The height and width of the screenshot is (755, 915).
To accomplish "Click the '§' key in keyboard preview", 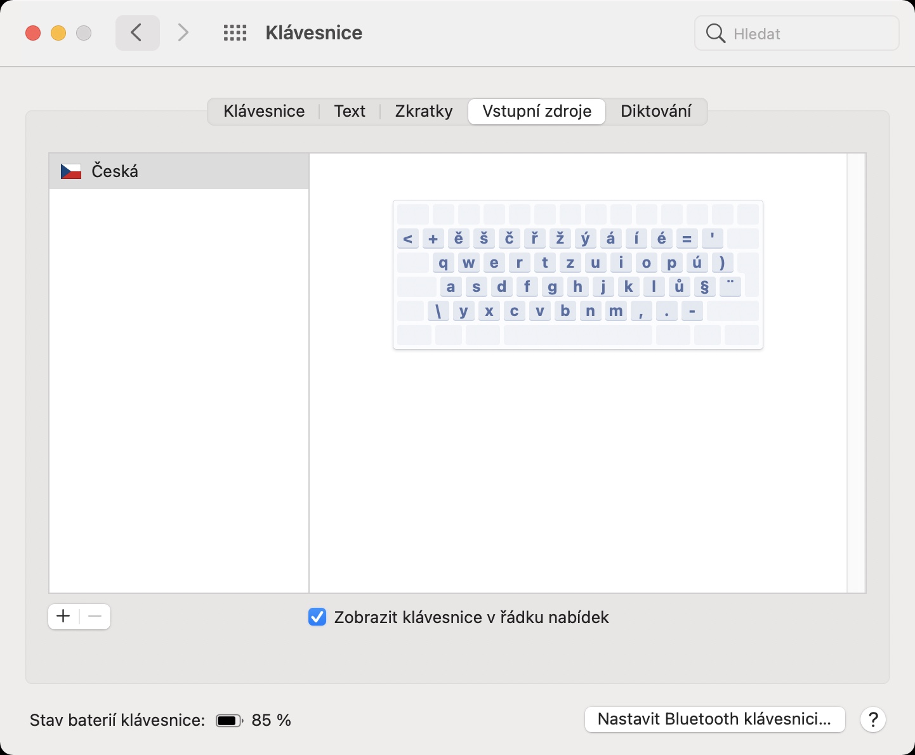I will pyautogui.click(x=705, y=287).
